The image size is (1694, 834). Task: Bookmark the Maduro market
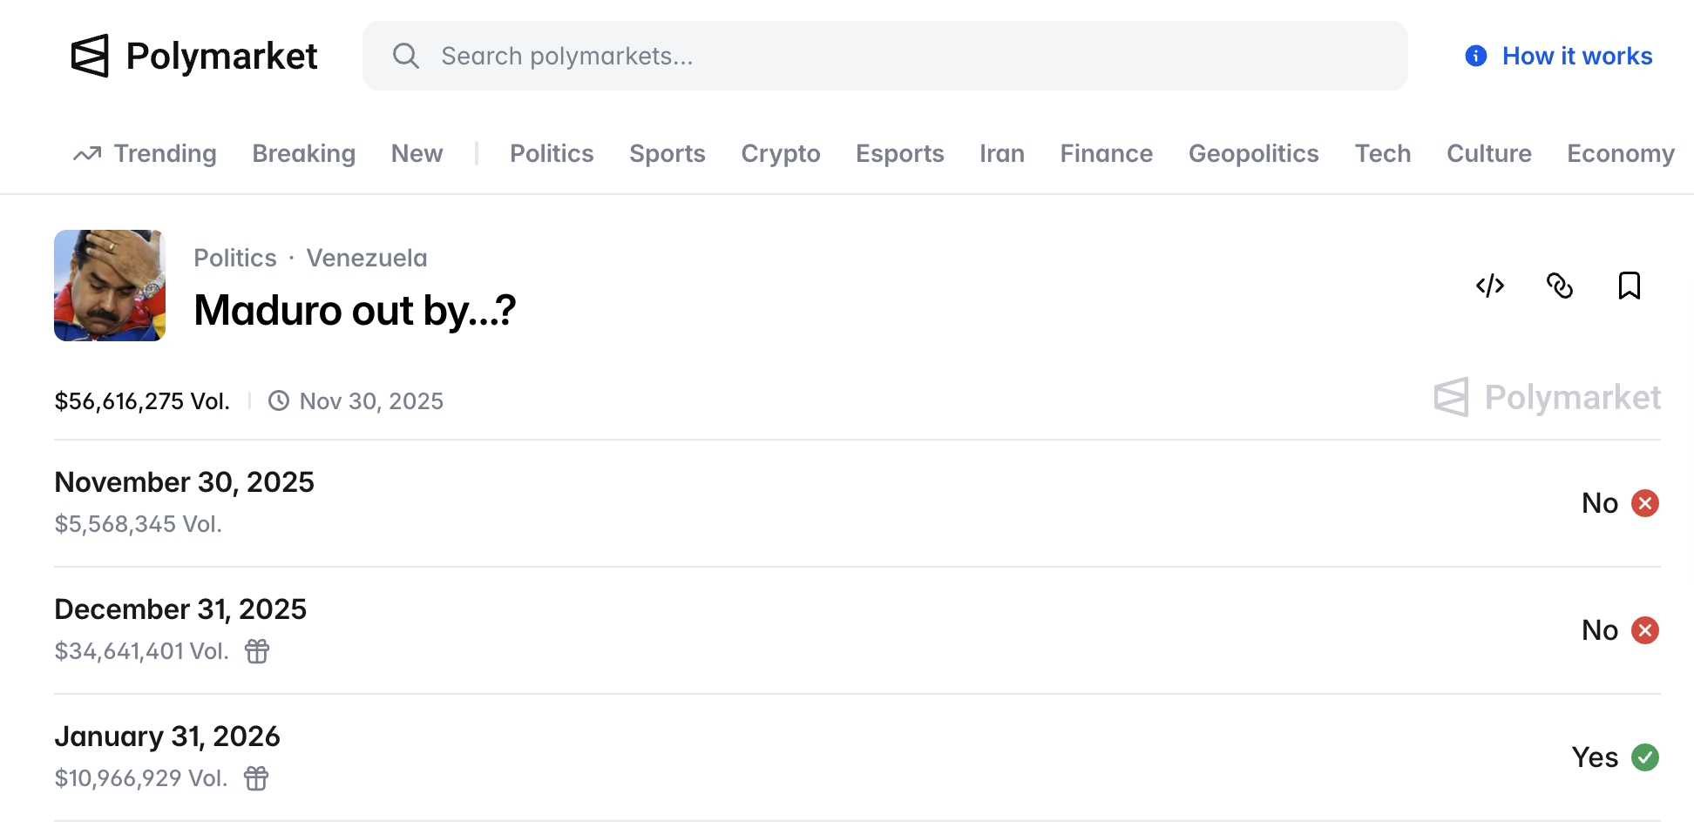coord(1630,286)
